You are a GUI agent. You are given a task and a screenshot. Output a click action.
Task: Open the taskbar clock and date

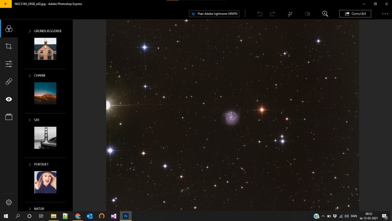(x=369, y=216)
